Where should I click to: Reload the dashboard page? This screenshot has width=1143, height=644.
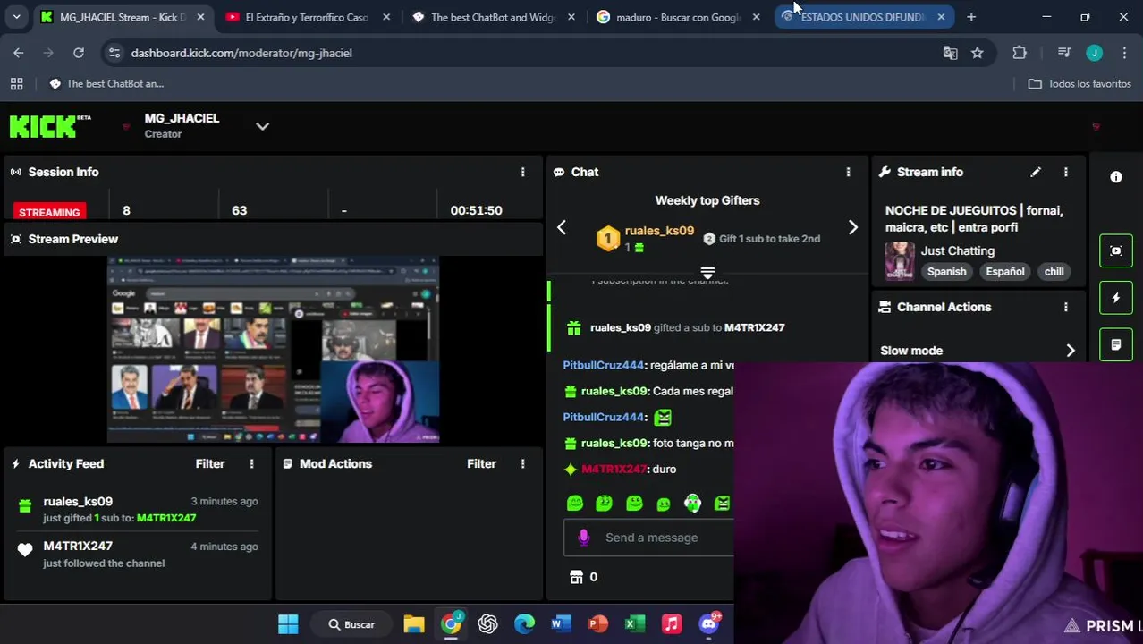pyautogui.click(x=79, y=53)
